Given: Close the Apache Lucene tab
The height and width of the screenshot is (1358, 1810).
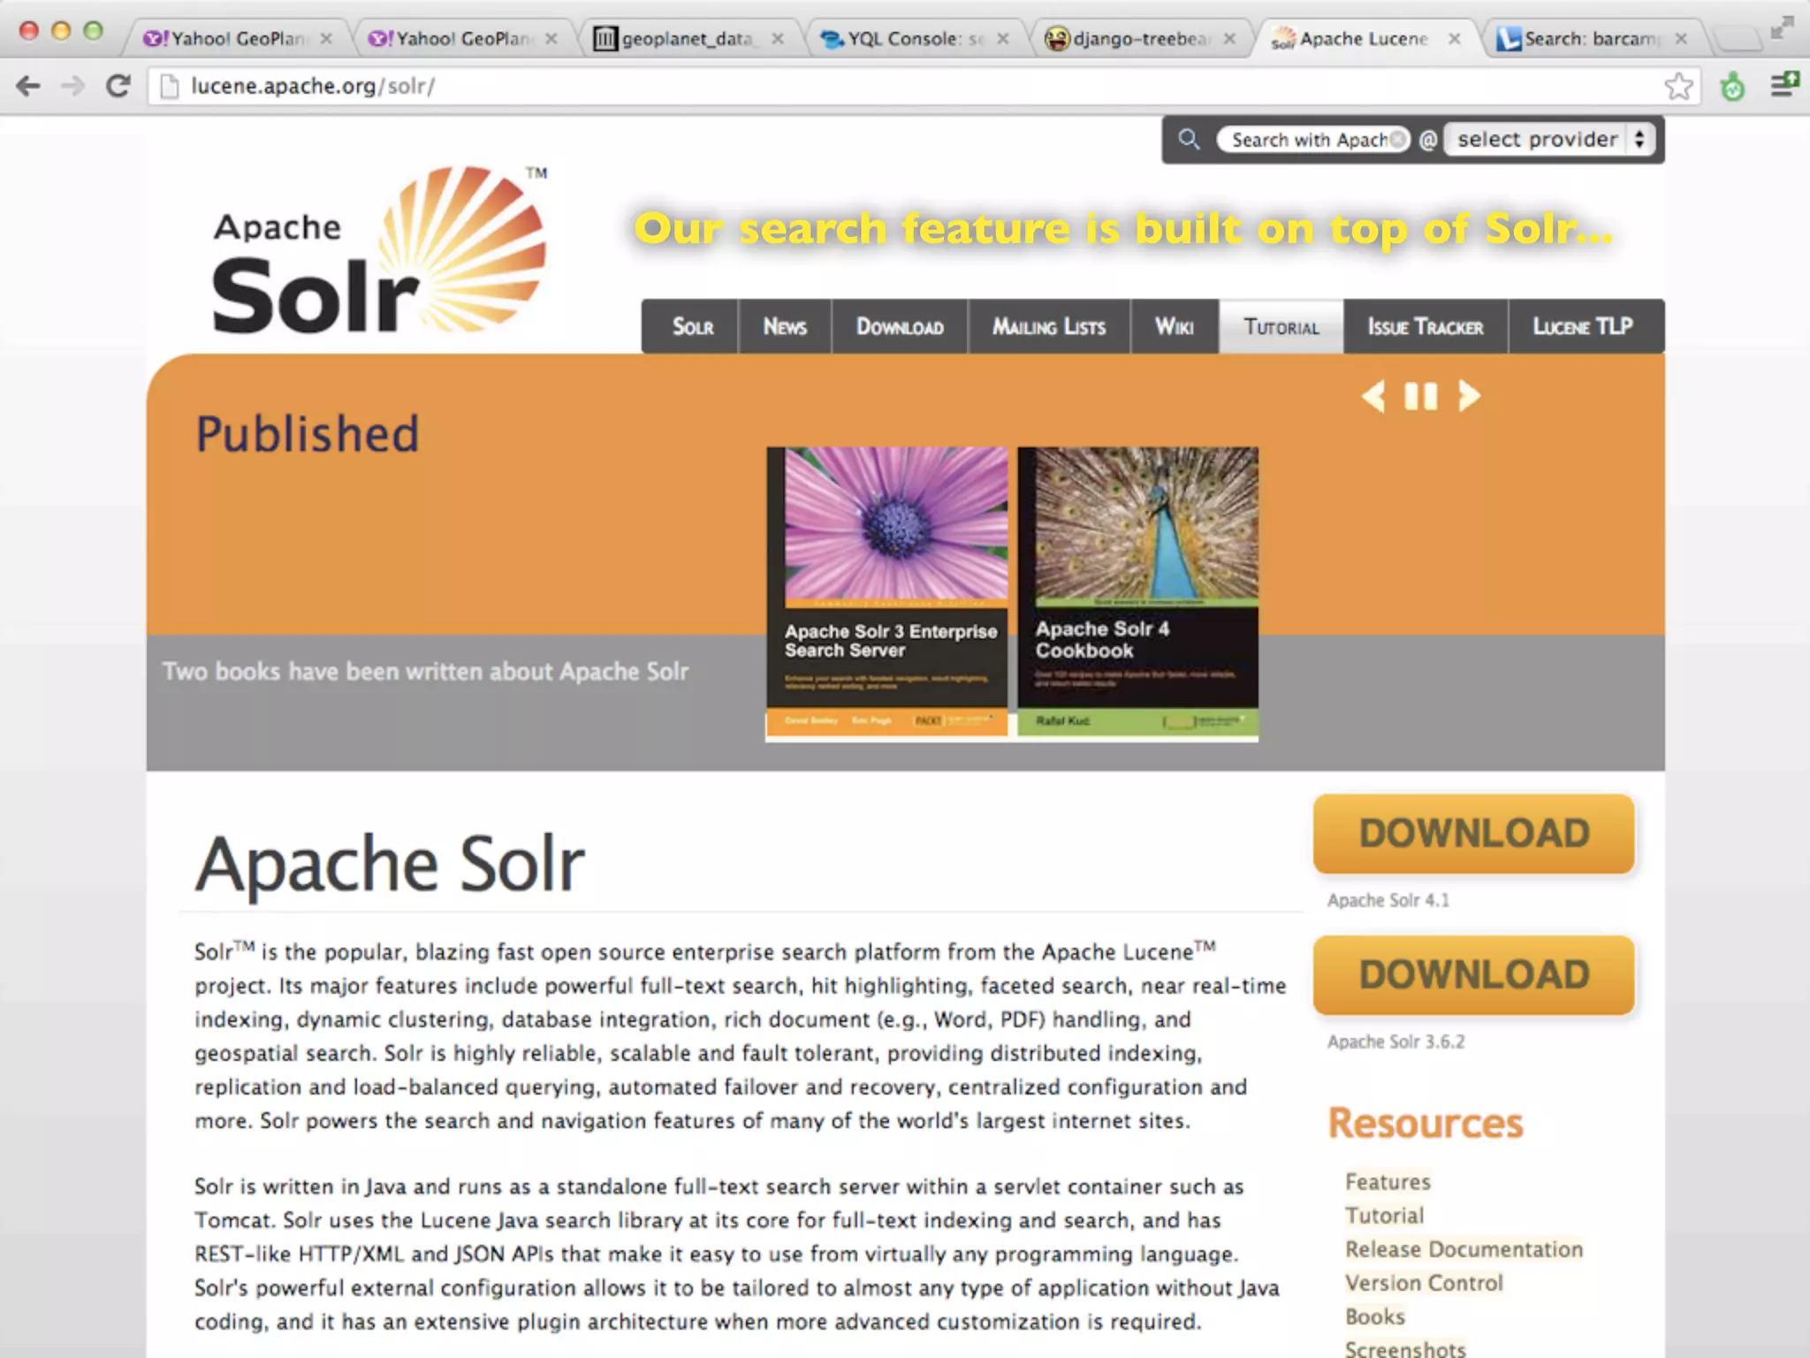Looking at the screenshot, I should (x=1455, y=39).
